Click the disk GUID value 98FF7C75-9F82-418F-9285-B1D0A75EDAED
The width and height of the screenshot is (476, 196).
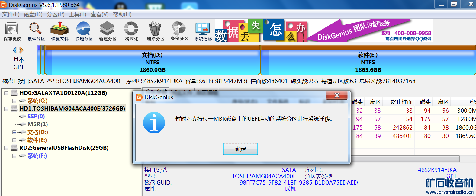(299, 182)
